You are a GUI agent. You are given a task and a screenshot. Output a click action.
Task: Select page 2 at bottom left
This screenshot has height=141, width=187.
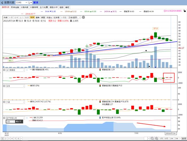point(6,138)
